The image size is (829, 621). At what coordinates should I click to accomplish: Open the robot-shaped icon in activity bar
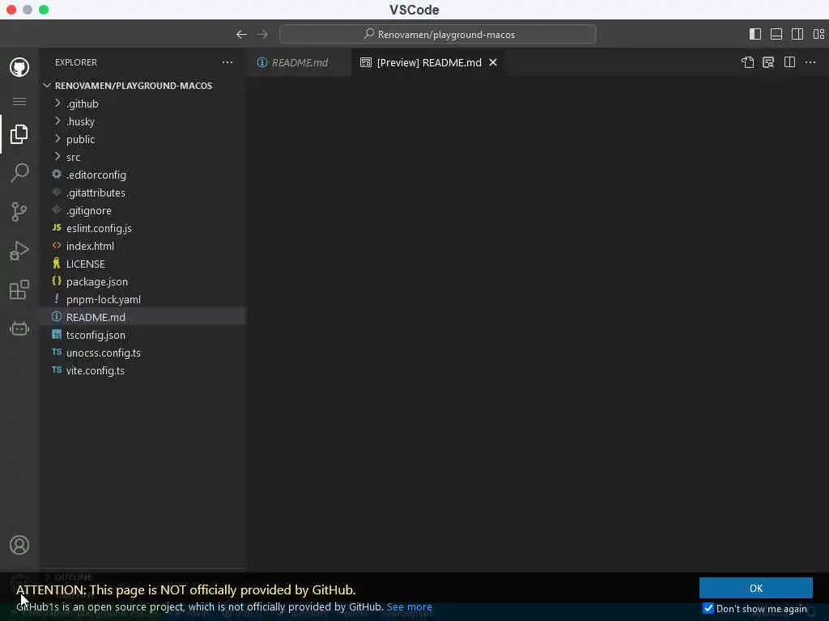pos(19,328)
